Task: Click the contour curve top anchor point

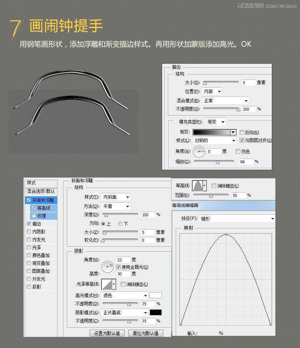Action: coord(226,235)
